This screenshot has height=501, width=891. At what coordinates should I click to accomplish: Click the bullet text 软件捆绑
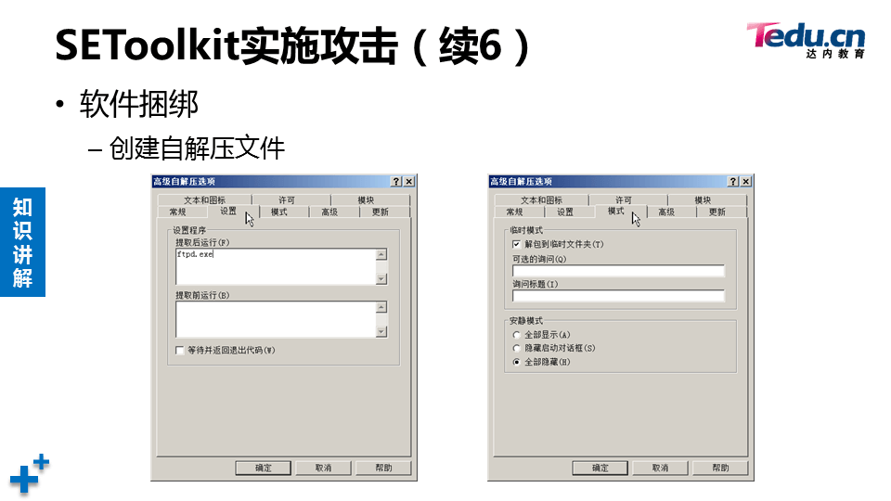(138, 104)
